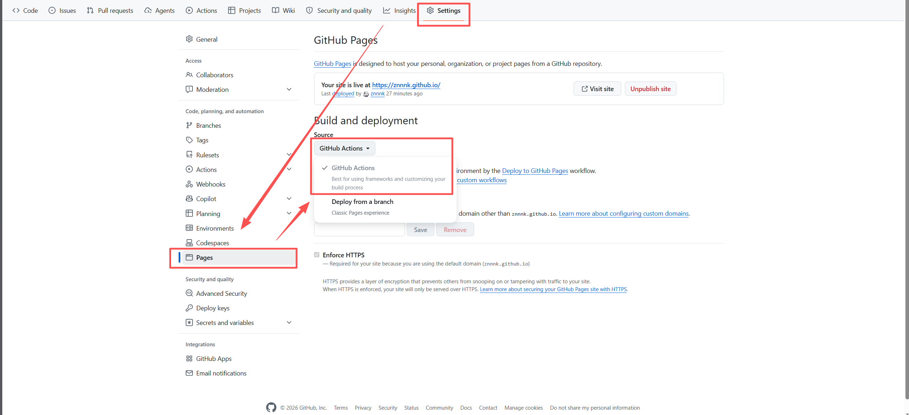Click the GitHub Pages intro link
The image size is (909, 415).
pyautogui.click(x=333, y=63)
